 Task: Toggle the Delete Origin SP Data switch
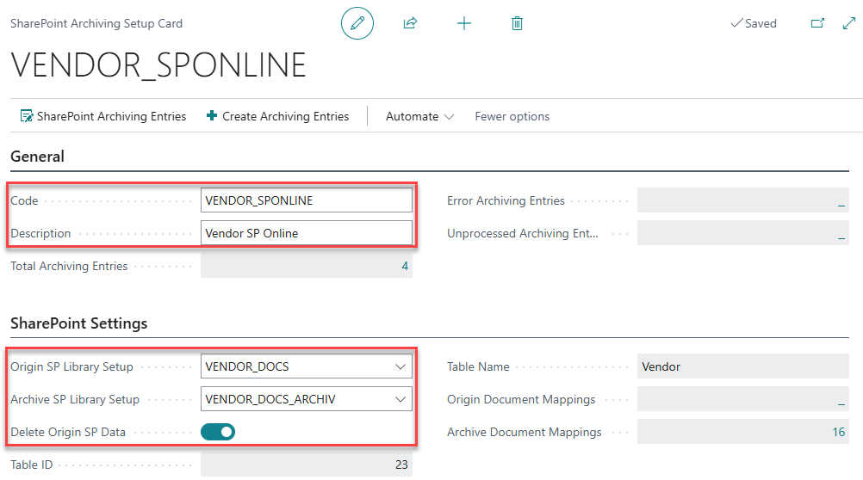218,432
